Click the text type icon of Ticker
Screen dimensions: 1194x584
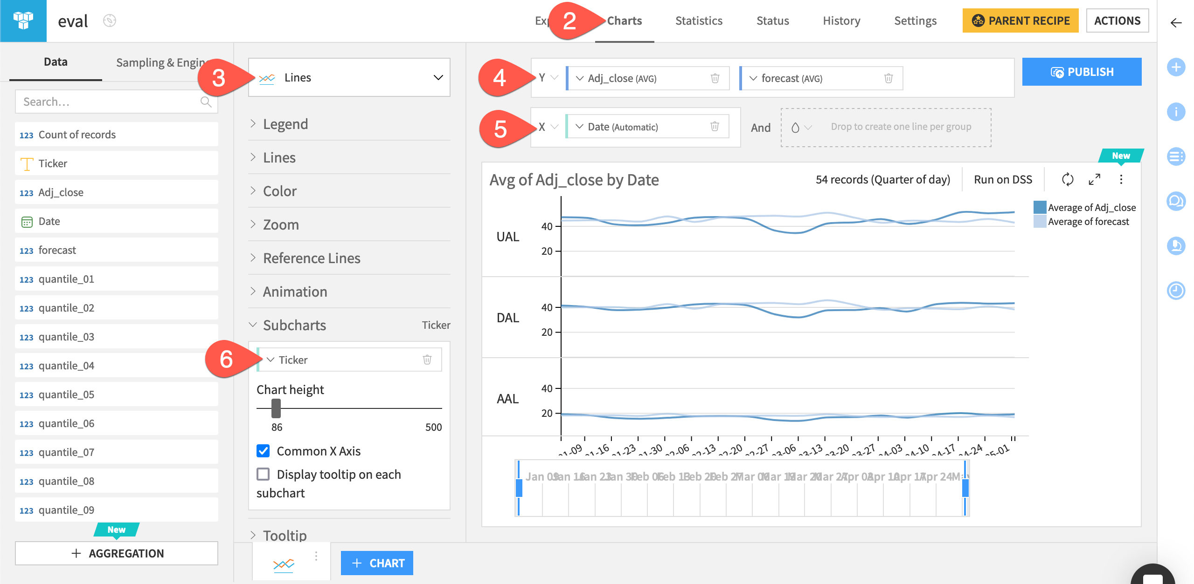tap(27, 164)
